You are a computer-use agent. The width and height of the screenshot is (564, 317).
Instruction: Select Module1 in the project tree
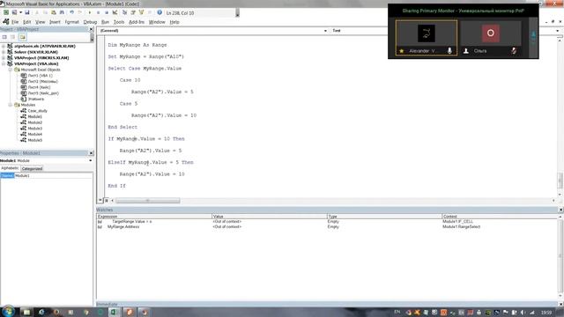pos(34,116)
